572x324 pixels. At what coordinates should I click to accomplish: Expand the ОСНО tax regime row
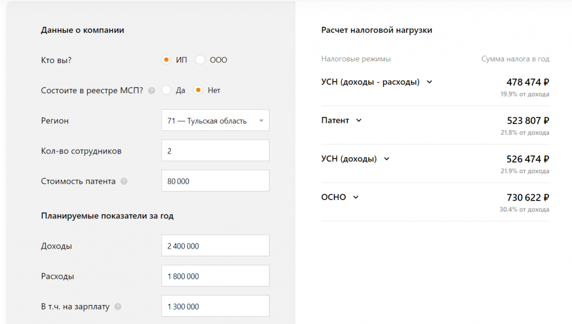tap(356, 197)
